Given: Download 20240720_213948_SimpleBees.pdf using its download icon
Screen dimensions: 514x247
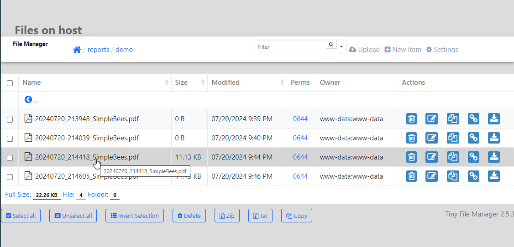Looking at the screenshot, I should 493,119.
